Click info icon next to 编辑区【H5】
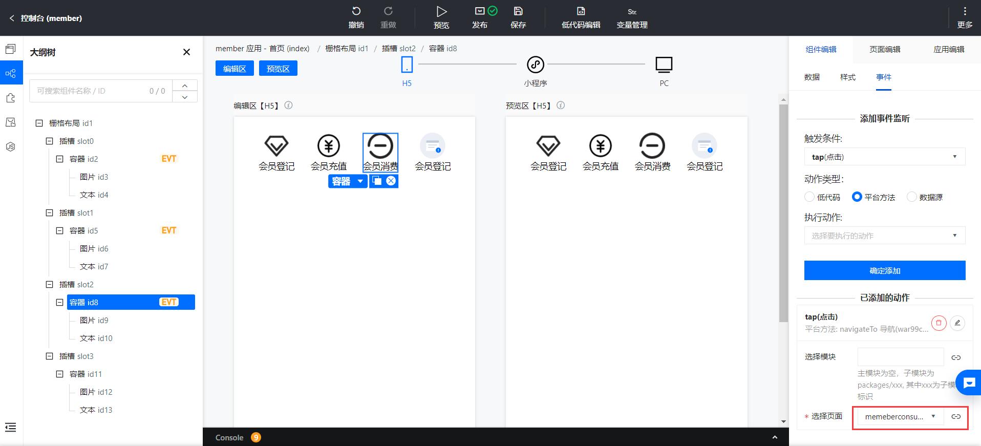Viewport: 981px width, 446px height. point(288,105)
